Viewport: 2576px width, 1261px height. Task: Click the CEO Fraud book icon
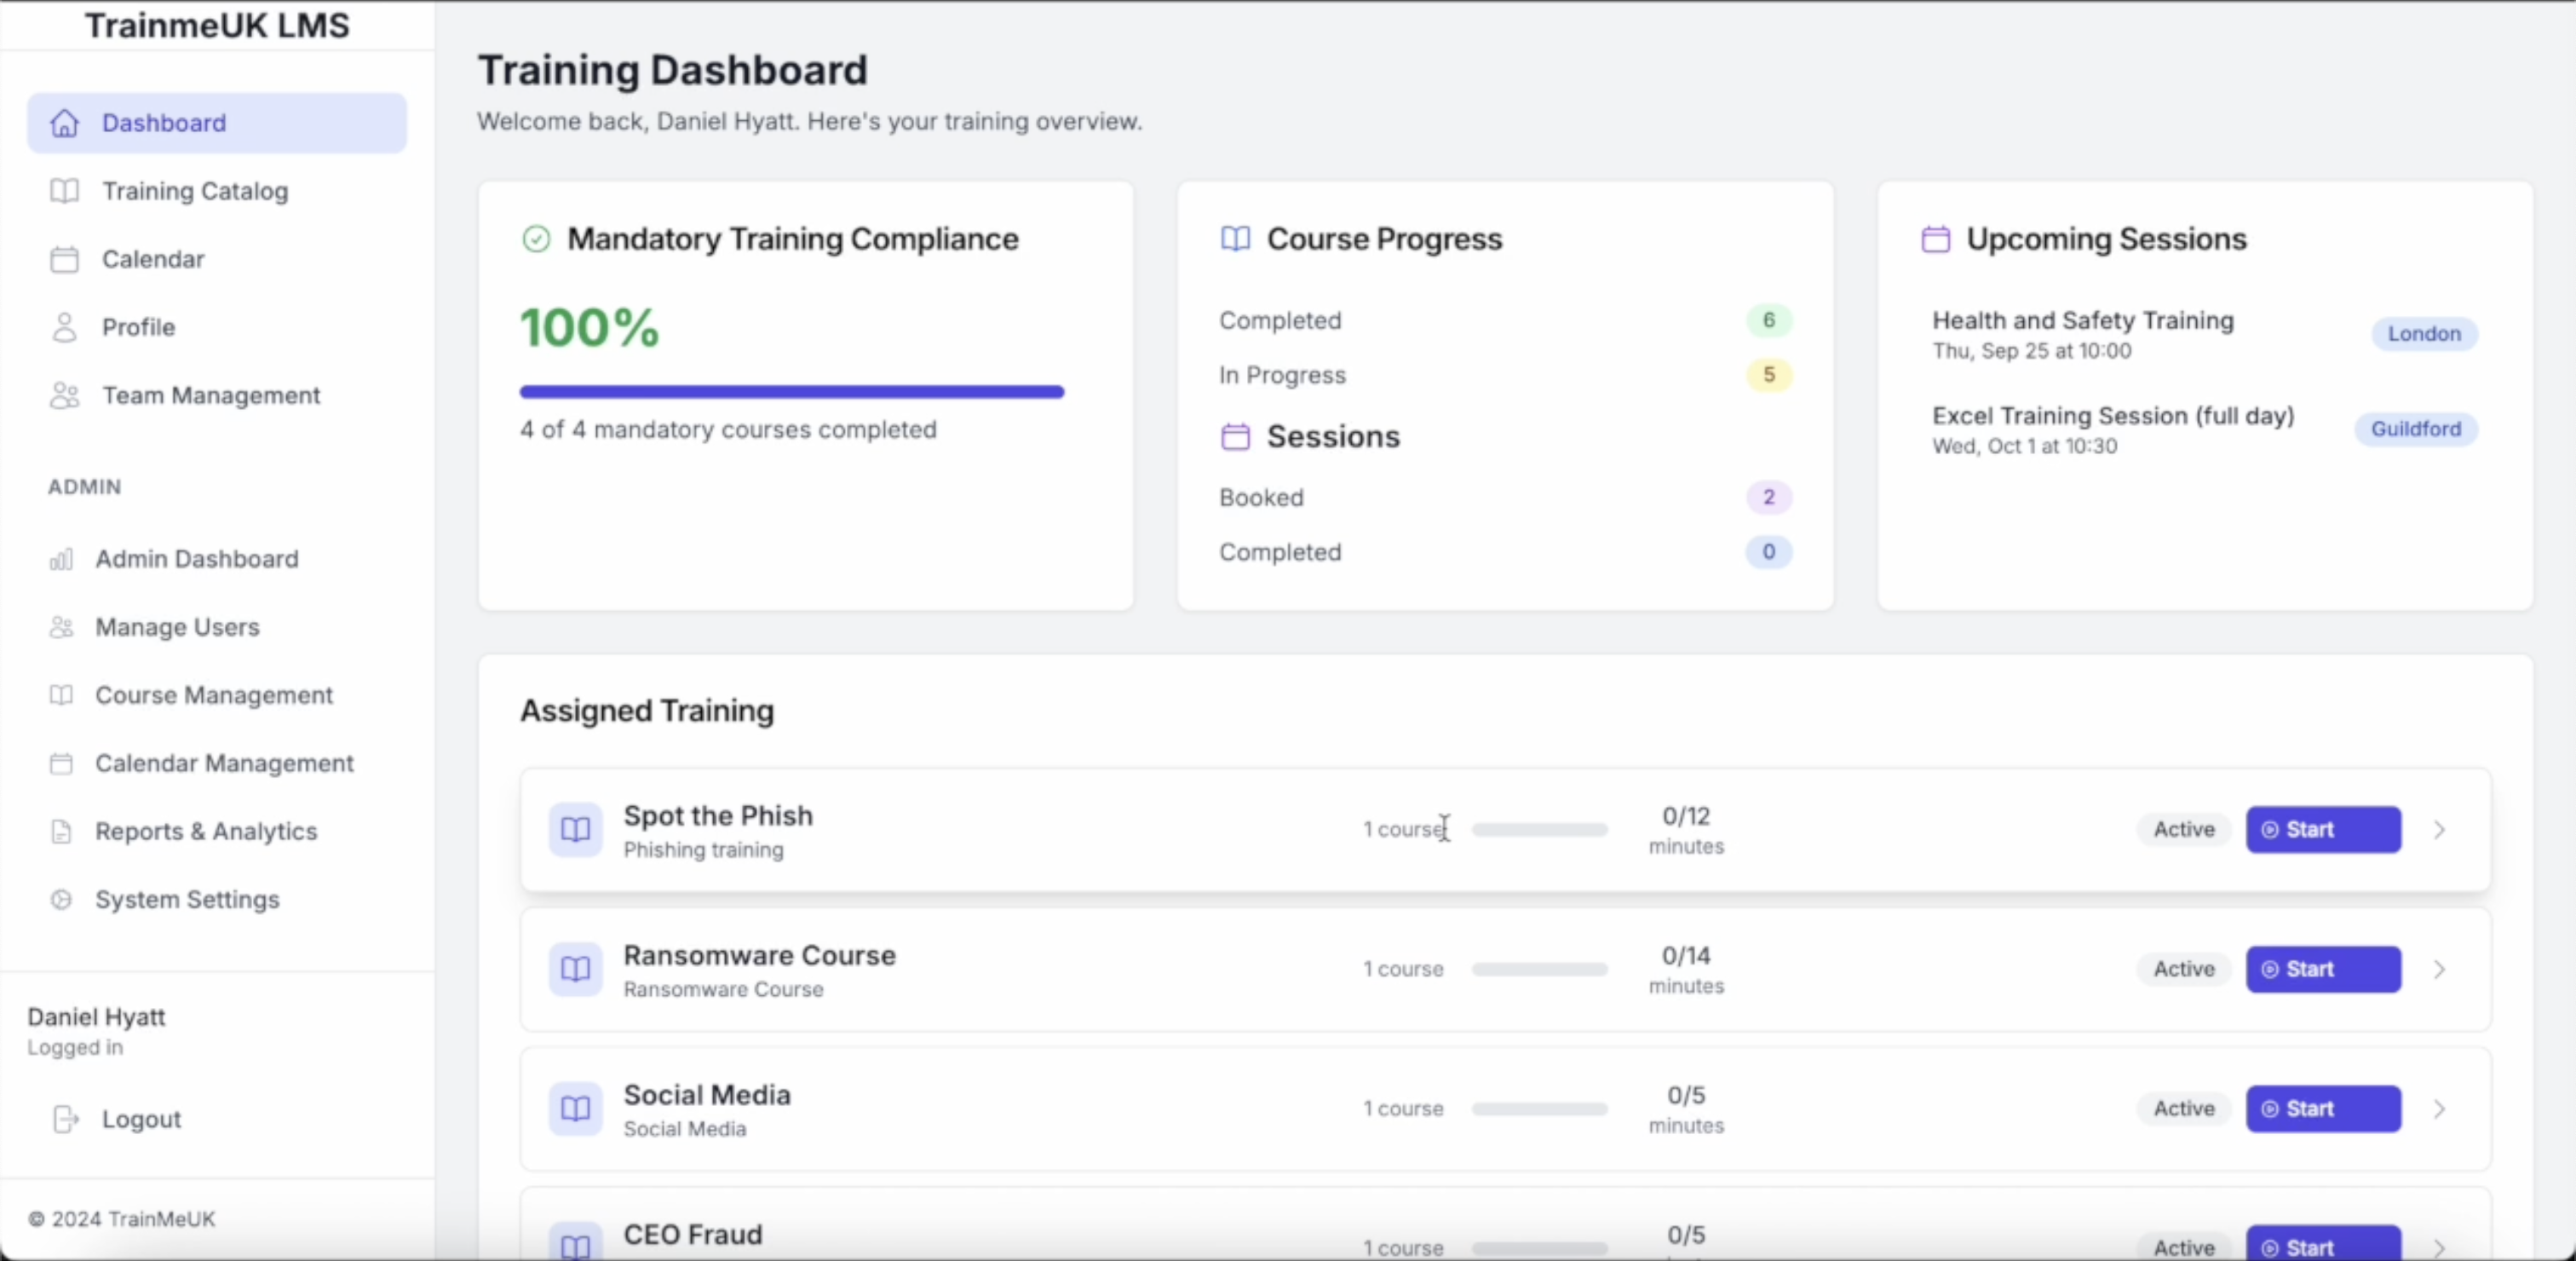[x=575, y=1242]
